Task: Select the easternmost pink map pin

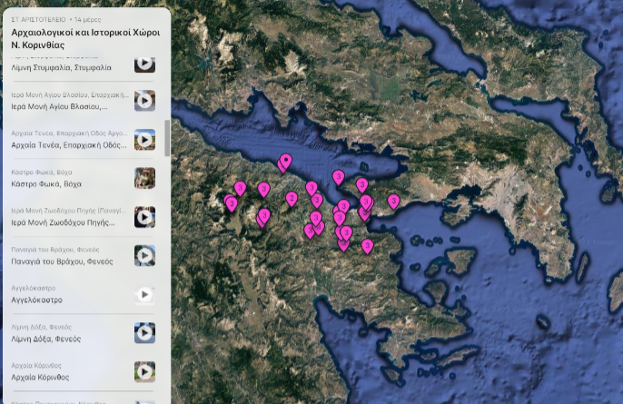Action: click(x=393, y=200)
